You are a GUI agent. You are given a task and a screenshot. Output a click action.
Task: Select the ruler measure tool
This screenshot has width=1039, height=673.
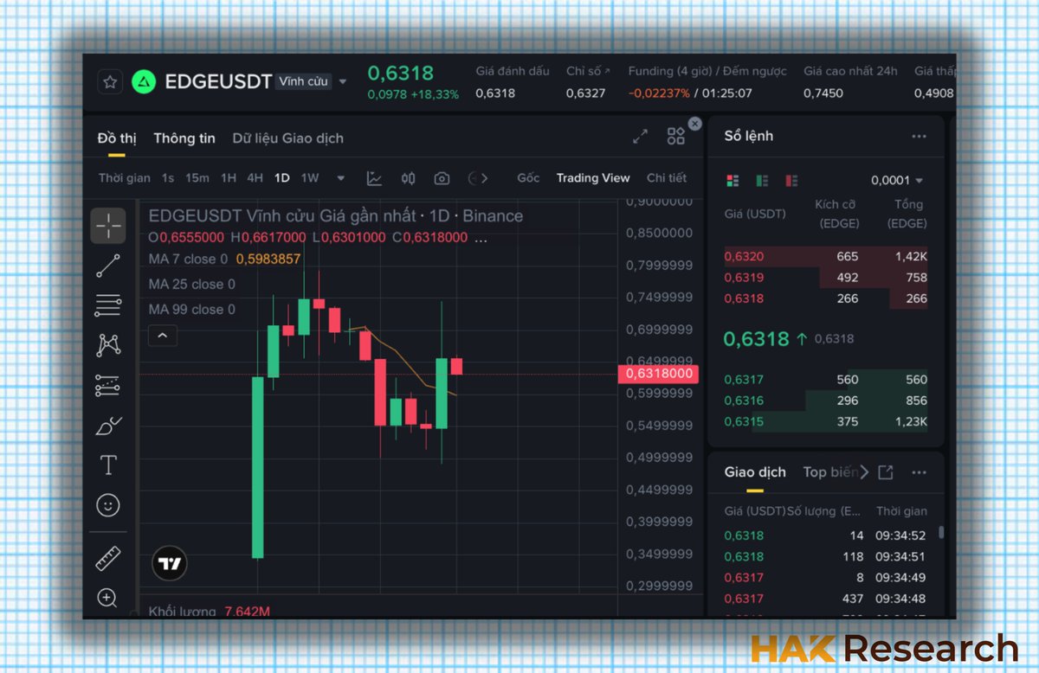[108, 559]
